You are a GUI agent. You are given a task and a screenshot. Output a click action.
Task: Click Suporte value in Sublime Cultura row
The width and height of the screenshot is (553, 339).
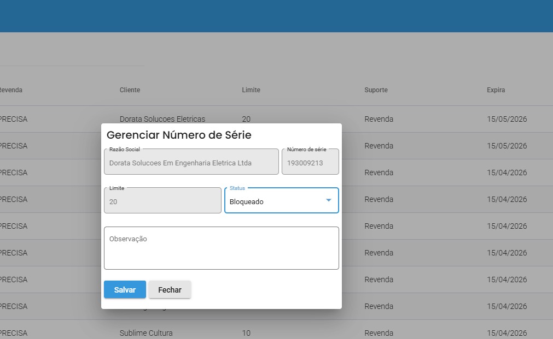379,333
